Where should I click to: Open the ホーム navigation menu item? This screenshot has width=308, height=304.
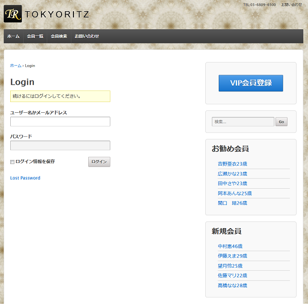pyautogui.click(x=13, y=36)
